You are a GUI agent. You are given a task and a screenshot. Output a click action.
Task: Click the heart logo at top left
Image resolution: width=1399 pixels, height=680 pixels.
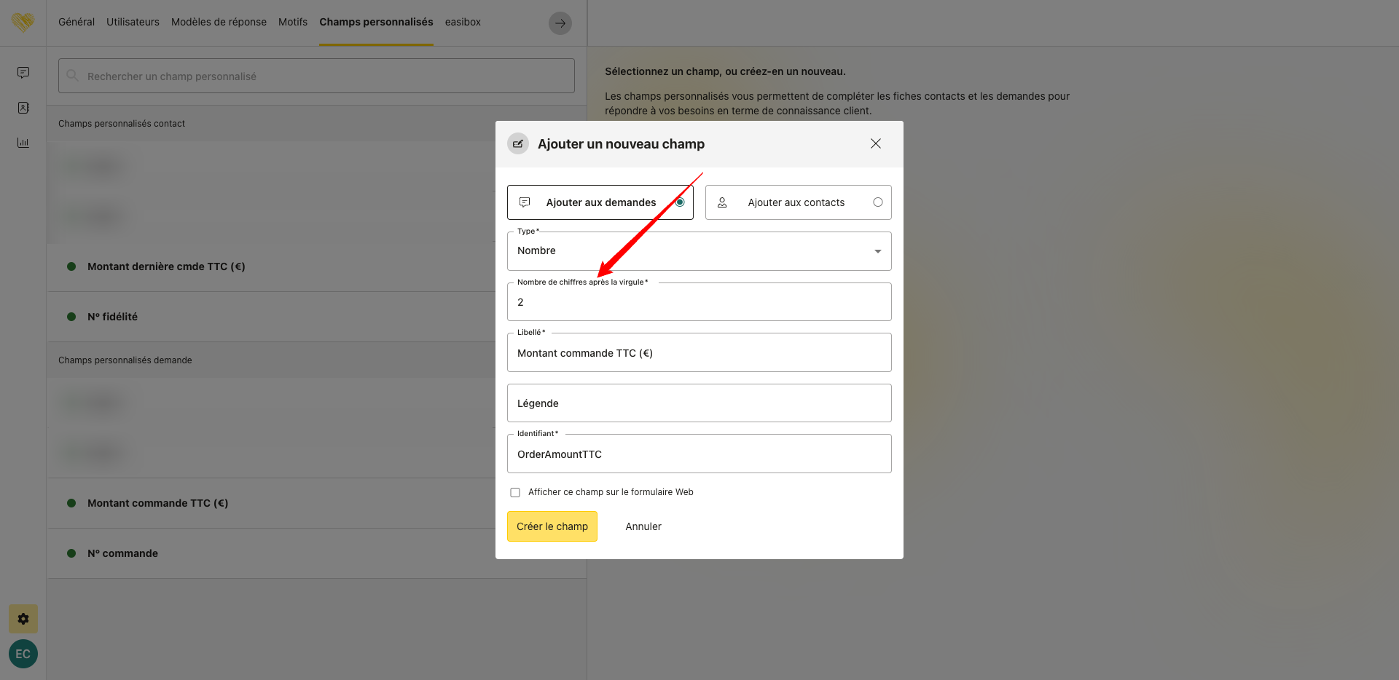tap(23, 23)
